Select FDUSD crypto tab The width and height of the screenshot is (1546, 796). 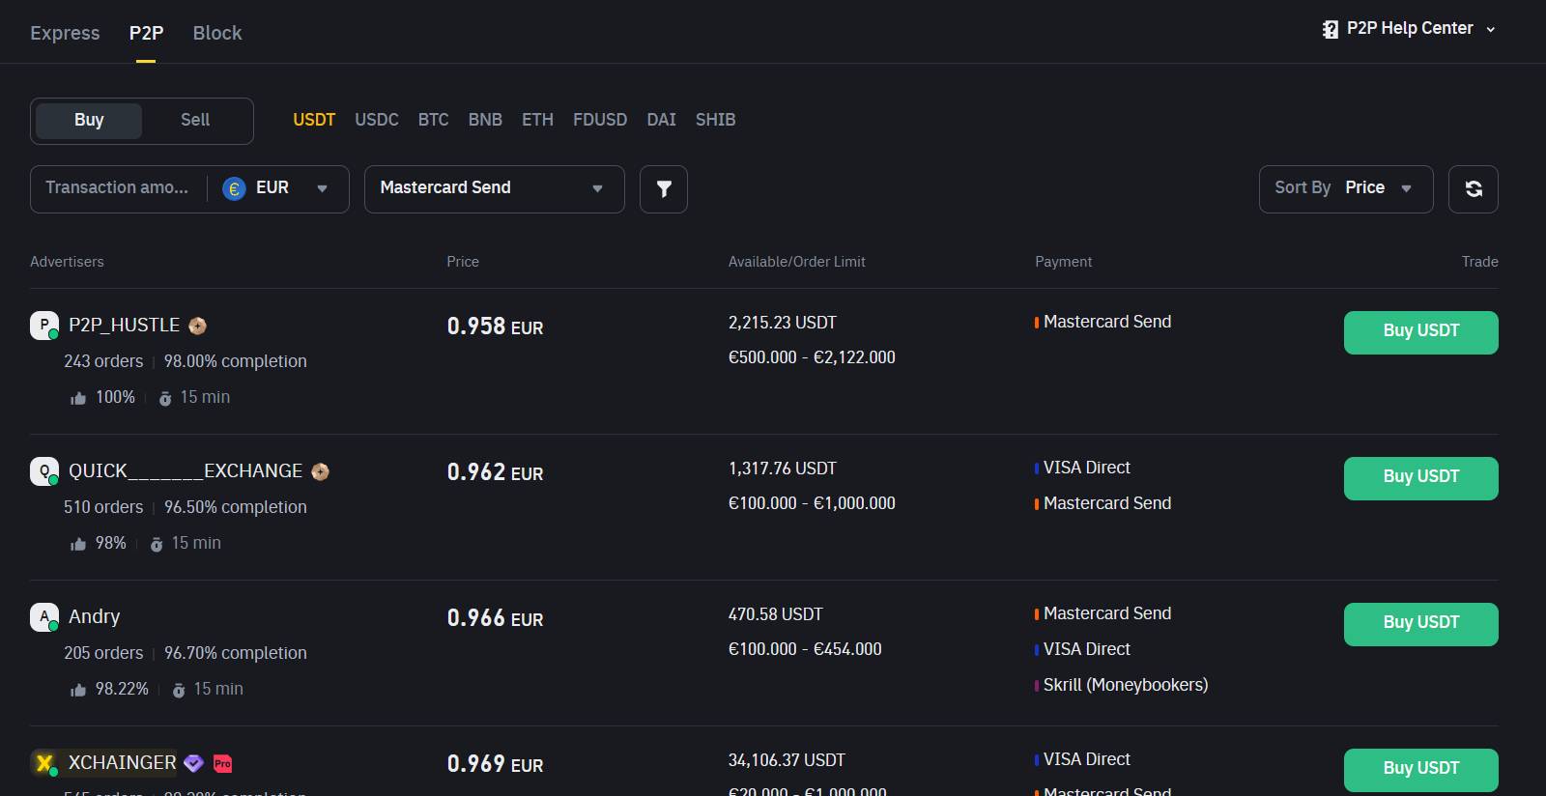(600, 120)
